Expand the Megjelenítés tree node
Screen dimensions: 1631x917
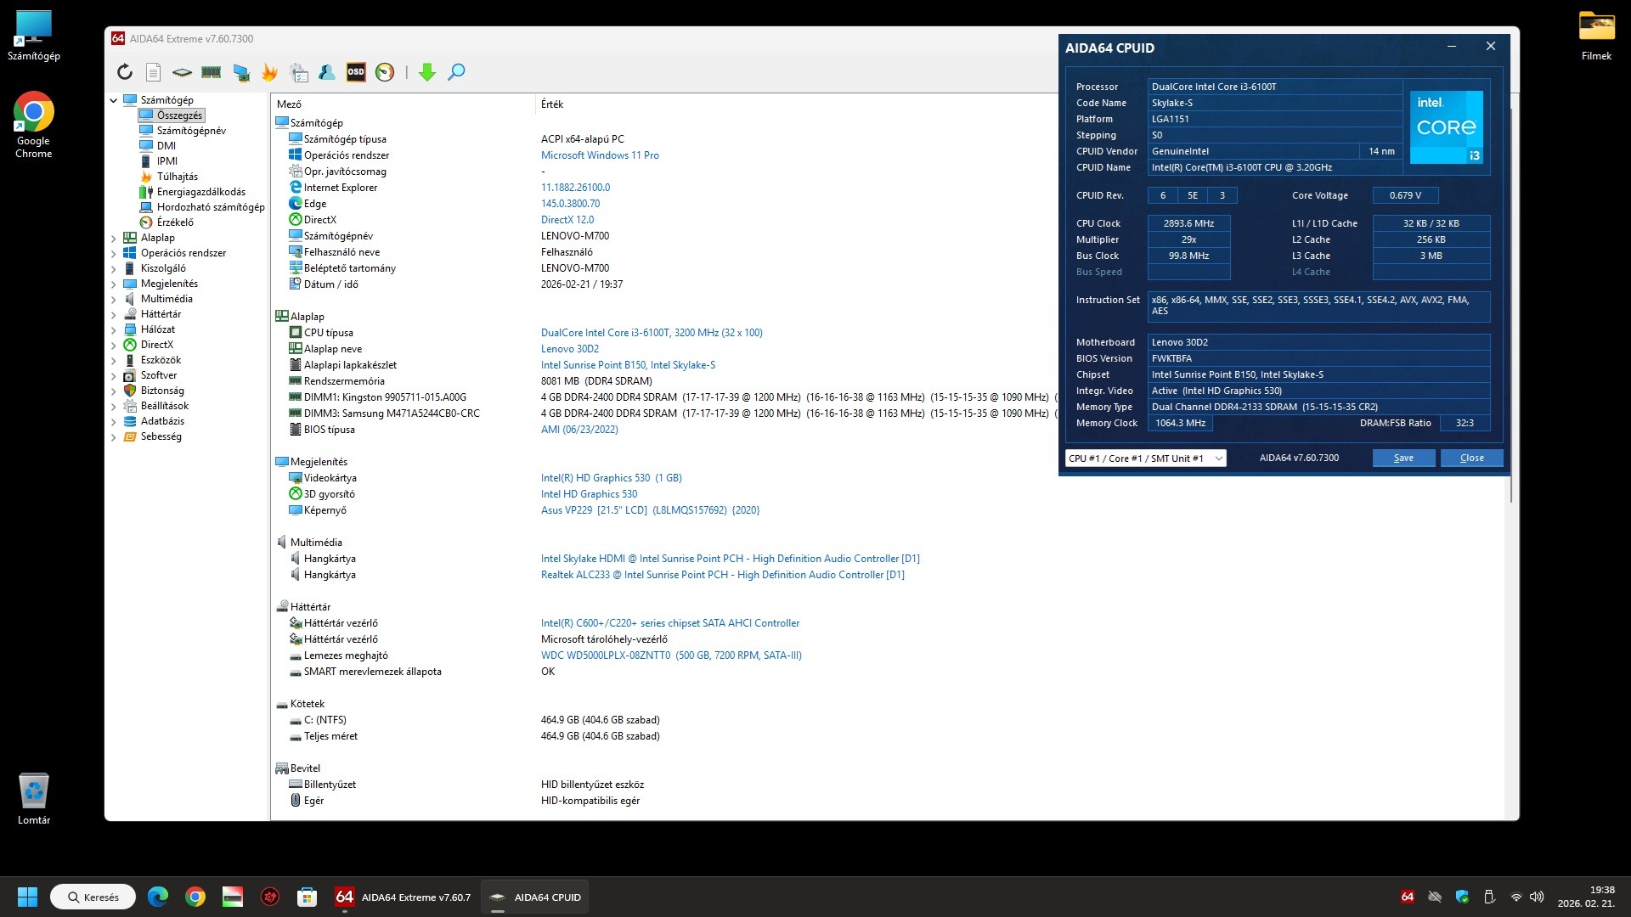pos(113,284)
